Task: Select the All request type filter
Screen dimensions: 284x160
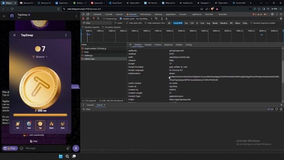Action: click(169, 23)
